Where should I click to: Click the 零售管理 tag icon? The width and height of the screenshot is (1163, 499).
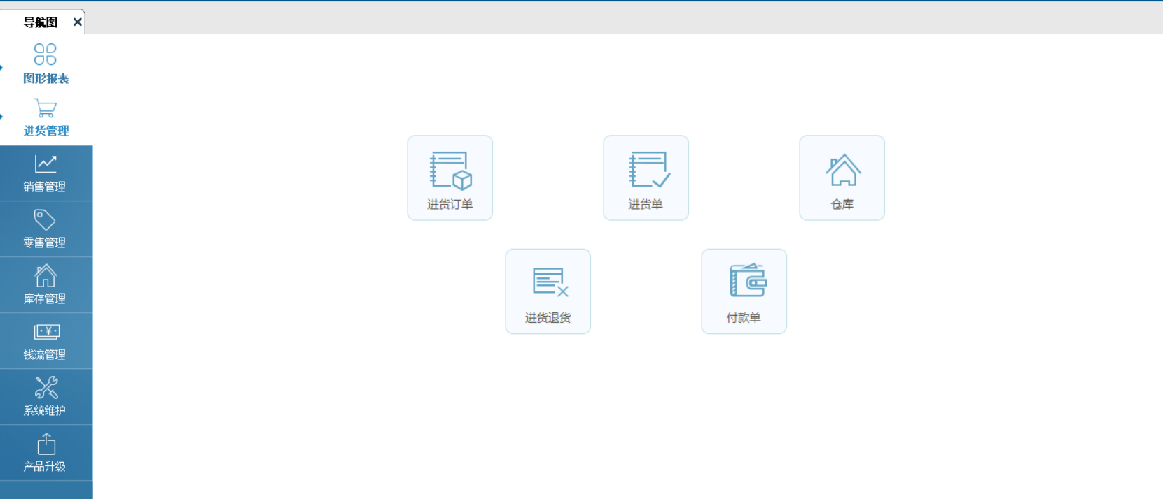point(45,219)
